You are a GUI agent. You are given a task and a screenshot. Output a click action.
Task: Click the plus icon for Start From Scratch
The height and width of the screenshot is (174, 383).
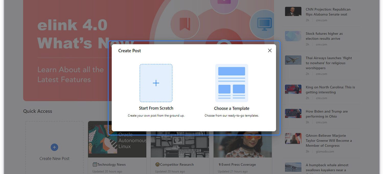[156, 83]
